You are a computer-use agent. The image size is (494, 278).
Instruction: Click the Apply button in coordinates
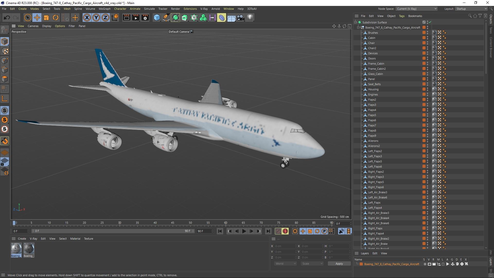[339, 264]
